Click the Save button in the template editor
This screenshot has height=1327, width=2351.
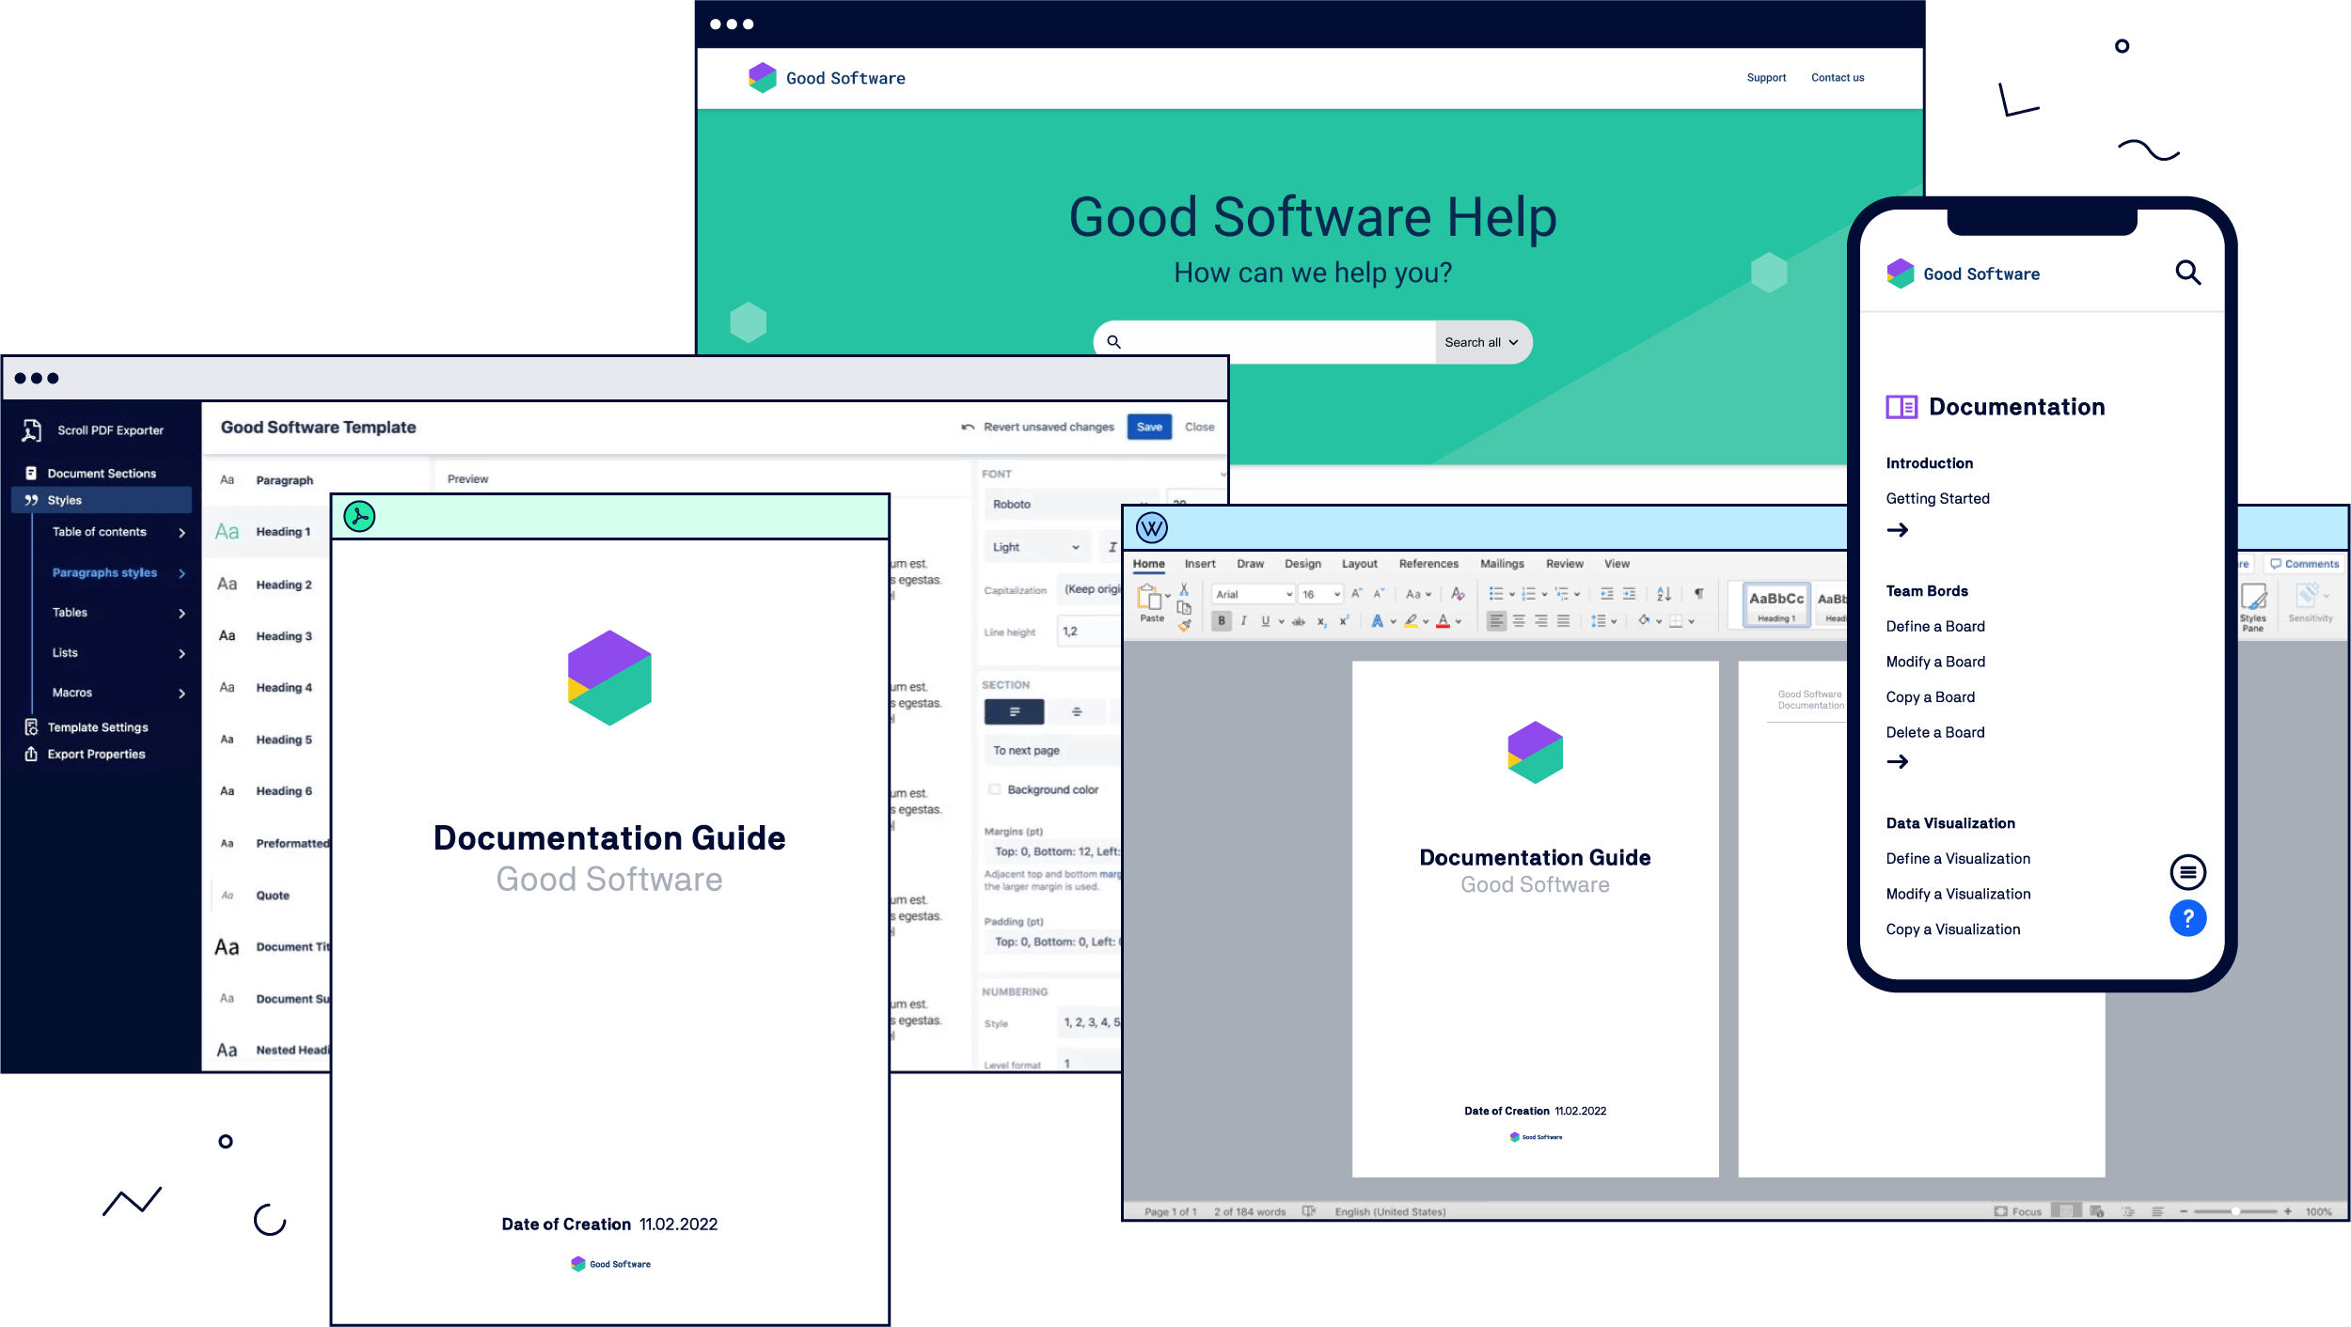click(x=1149, y=427)
